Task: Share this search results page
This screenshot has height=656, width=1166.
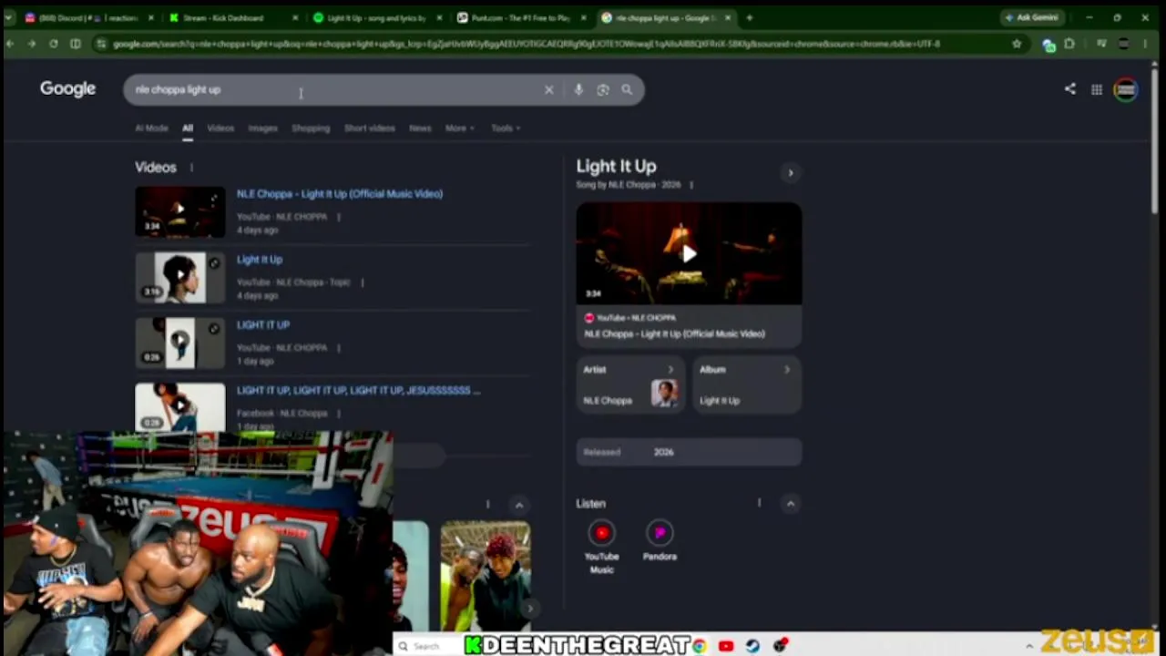Action: point(1070,88)
